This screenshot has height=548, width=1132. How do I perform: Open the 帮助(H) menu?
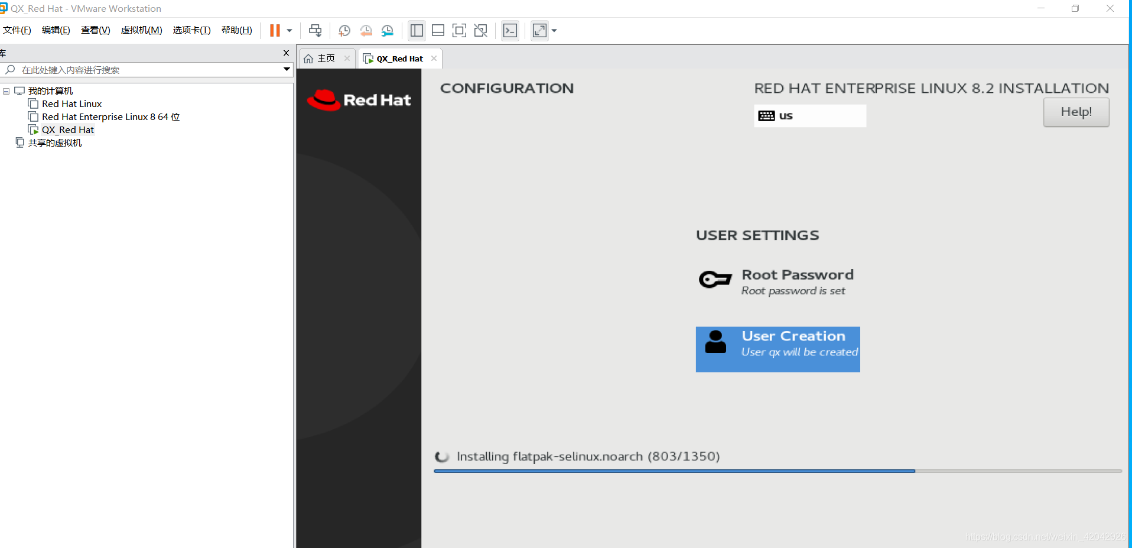237,30
